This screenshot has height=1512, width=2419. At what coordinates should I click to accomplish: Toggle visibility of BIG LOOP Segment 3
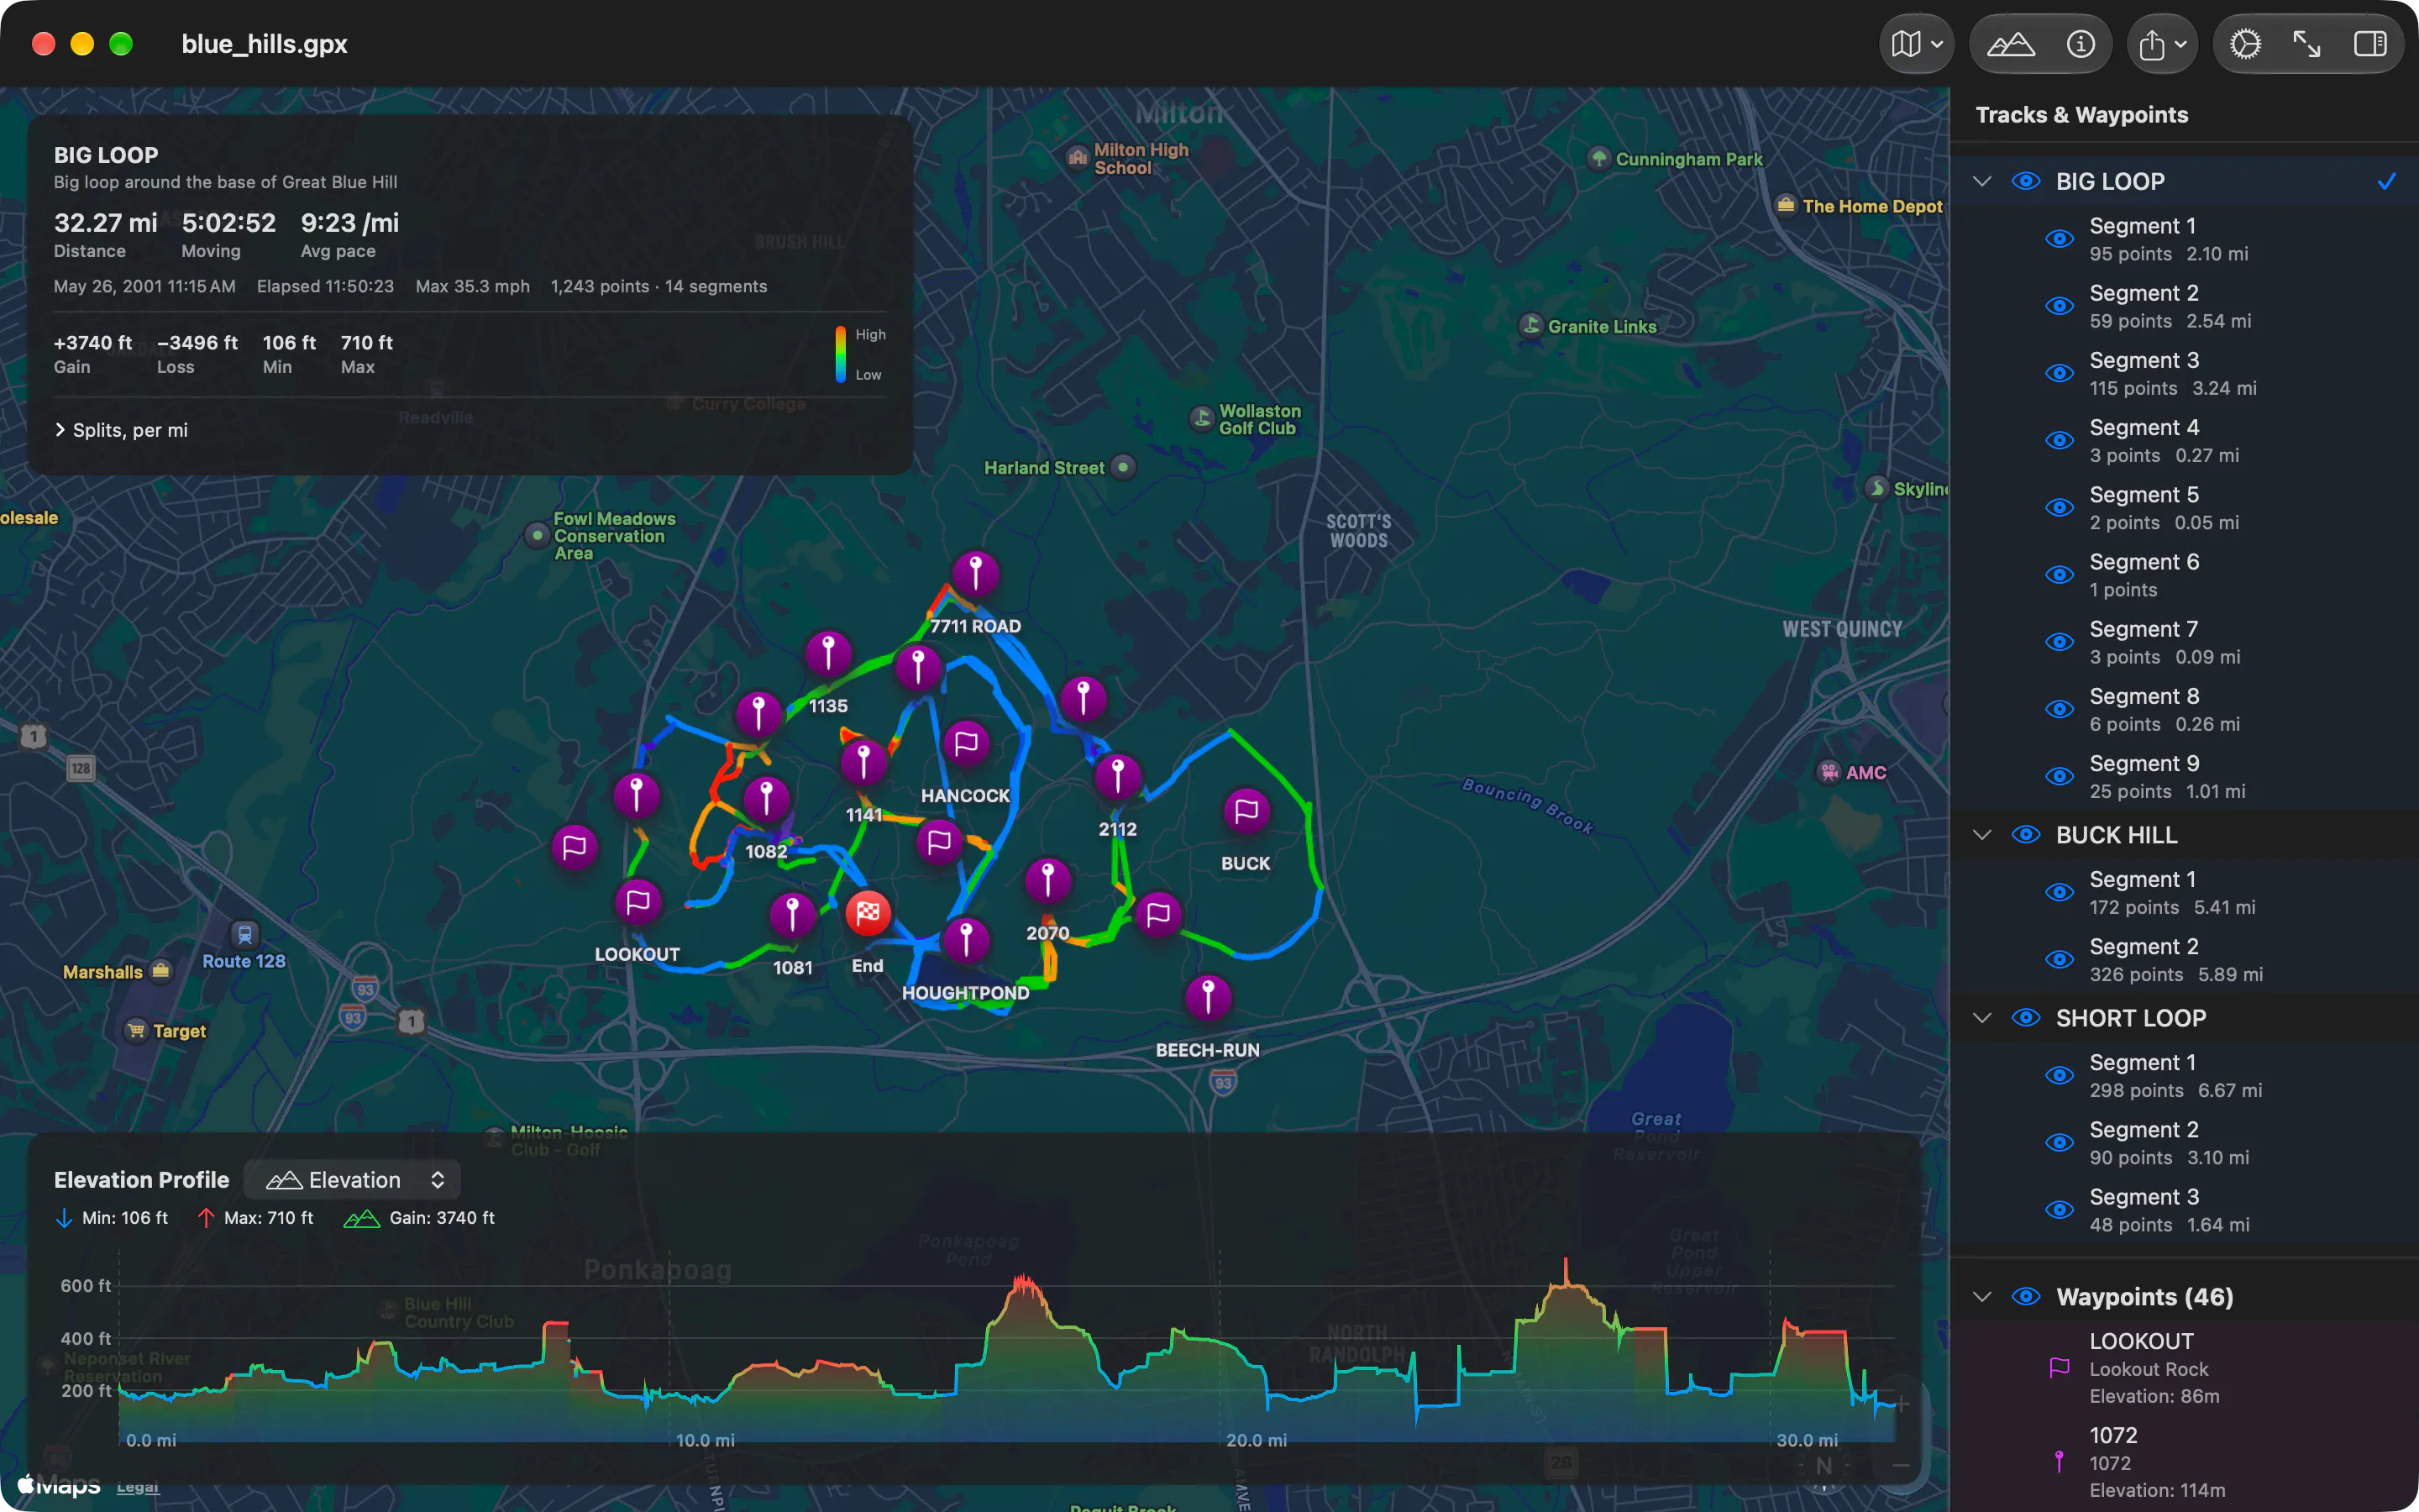(2060, 373)
